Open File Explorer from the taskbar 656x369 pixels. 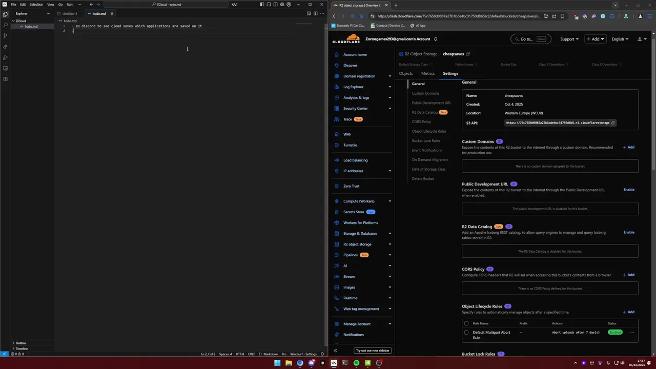(x=289, y=363)
